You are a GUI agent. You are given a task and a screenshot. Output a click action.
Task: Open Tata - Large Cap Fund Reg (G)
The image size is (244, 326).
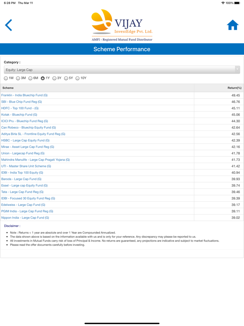(22, 192)
